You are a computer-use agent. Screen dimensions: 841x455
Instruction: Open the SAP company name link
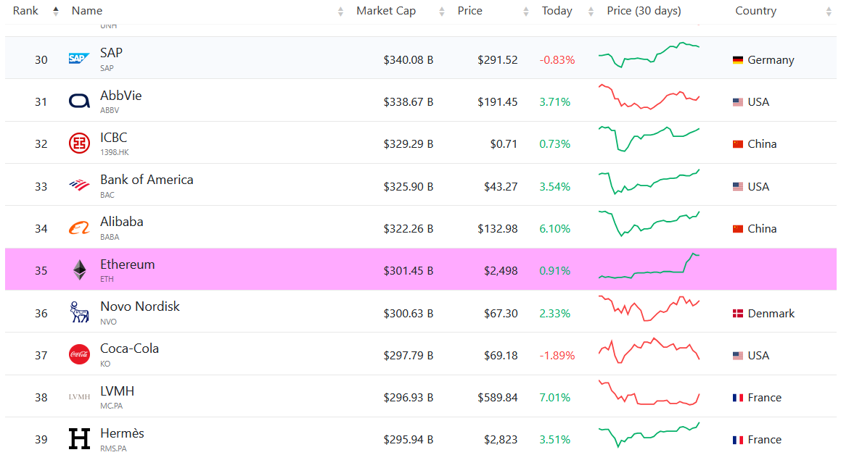(x=111, y=52)
